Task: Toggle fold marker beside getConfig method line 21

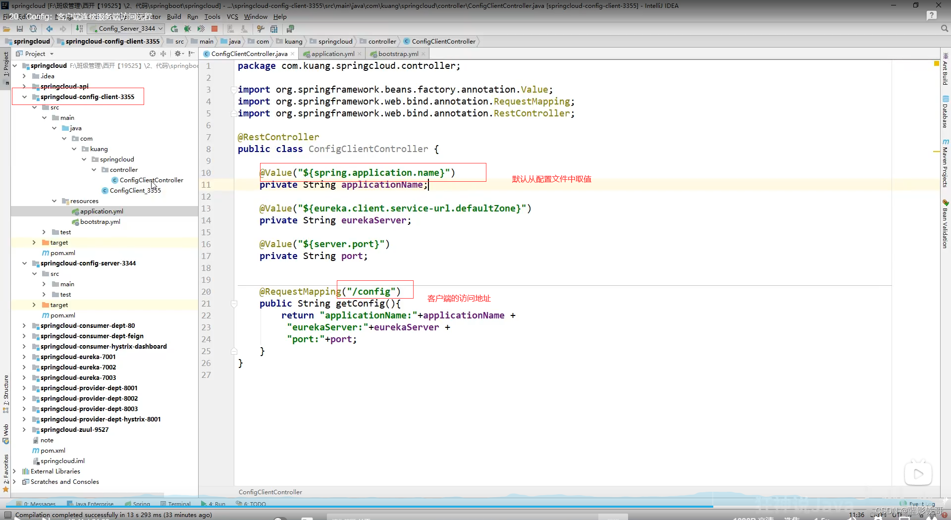Action: point(234,304)
